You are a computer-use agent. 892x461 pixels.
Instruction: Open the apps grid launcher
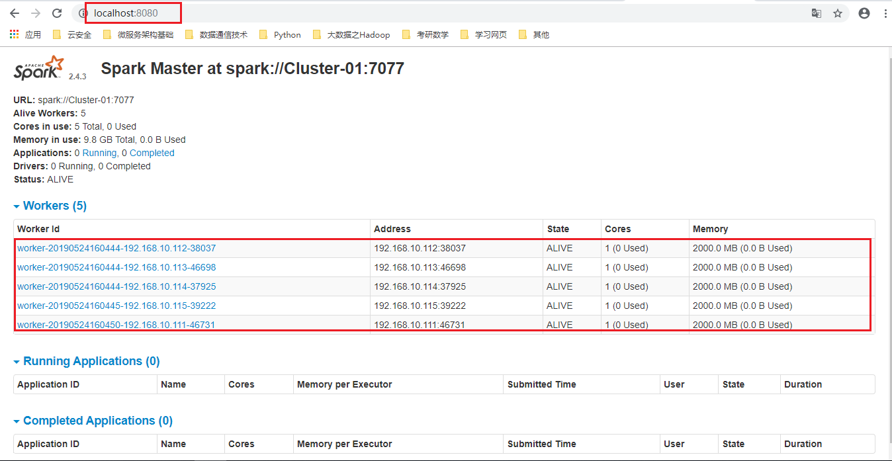coord(13,34)
